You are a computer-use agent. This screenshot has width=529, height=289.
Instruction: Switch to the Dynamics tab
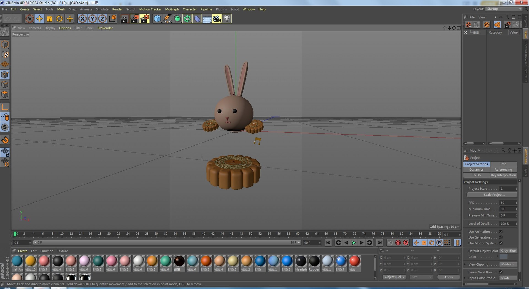point(476,170)
